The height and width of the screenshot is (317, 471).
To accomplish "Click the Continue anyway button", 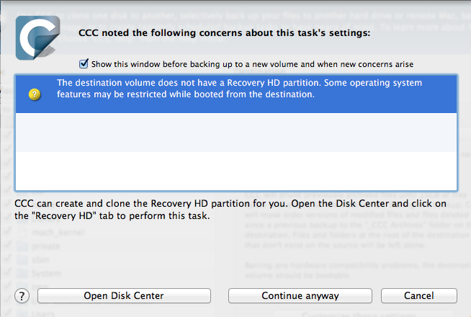I will tap(300, 295).
